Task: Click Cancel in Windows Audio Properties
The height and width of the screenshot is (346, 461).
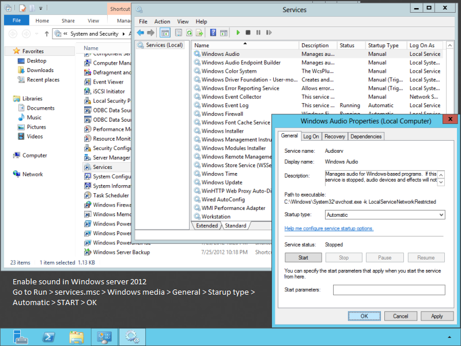Action: click(x=400, y=316)
